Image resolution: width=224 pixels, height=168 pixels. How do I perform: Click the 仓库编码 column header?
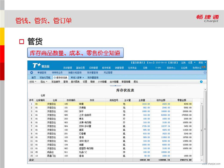pos(40,100)
